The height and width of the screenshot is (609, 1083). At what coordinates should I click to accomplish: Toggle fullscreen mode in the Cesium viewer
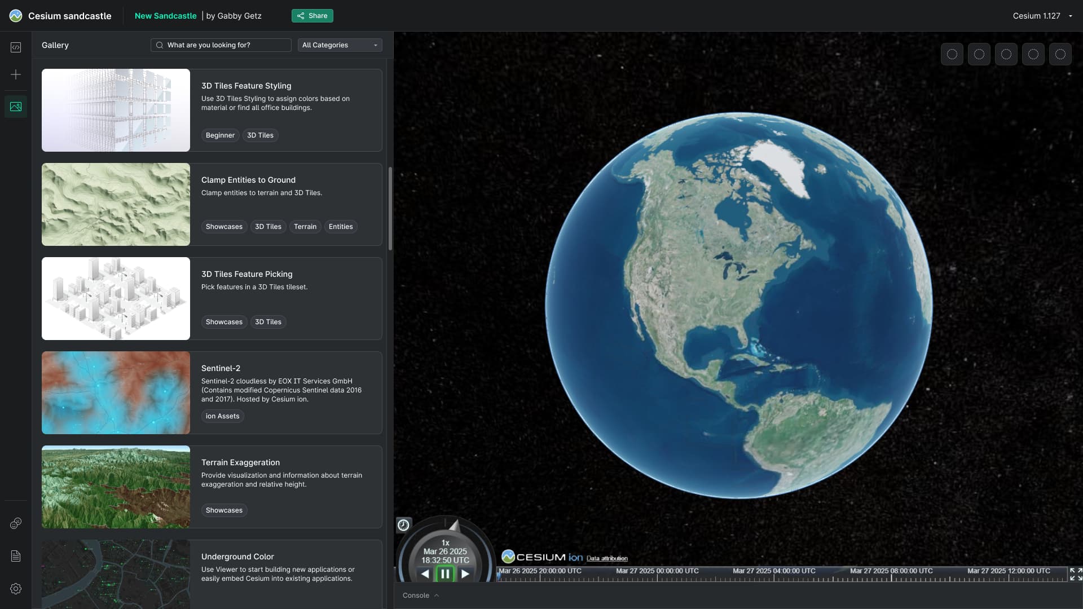point(1076,574)
